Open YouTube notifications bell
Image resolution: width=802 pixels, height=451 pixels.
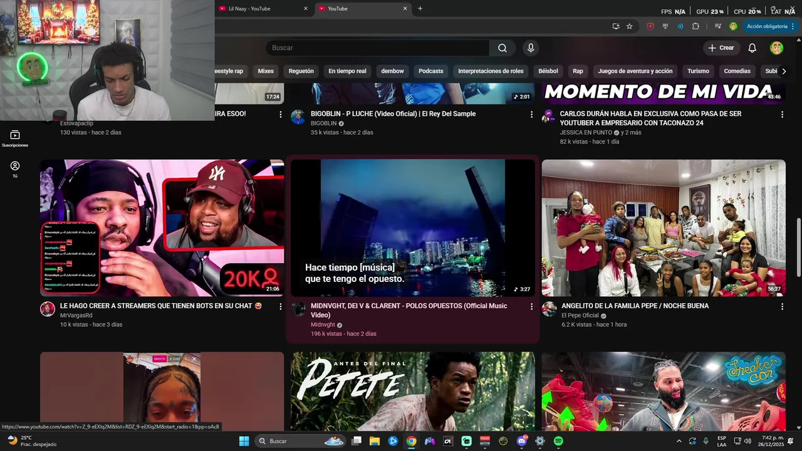tap(753, 48)
